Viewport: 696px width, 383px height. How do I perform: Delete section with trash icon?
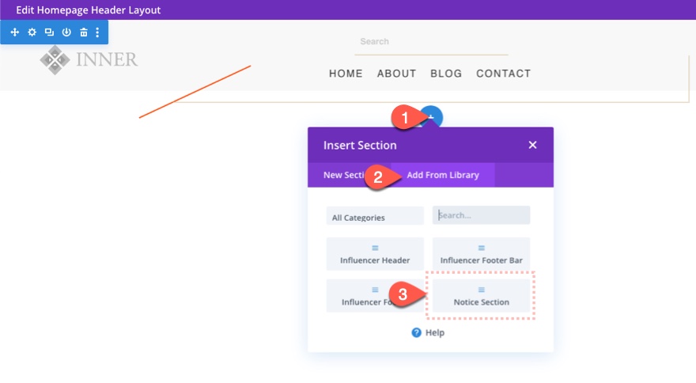coord(84,32)
